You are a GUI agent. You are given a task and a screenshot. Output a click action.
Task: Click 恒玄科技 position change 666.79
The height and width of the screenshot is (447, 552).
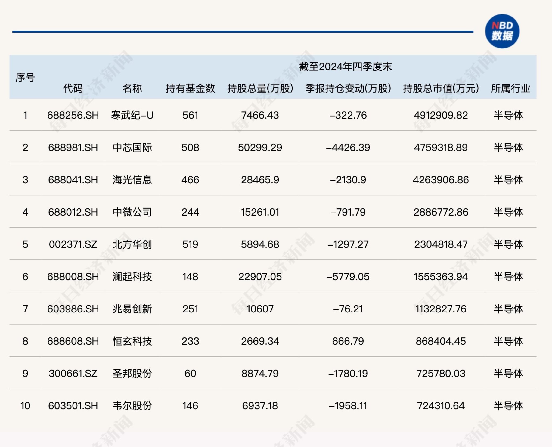pos(348,341)
